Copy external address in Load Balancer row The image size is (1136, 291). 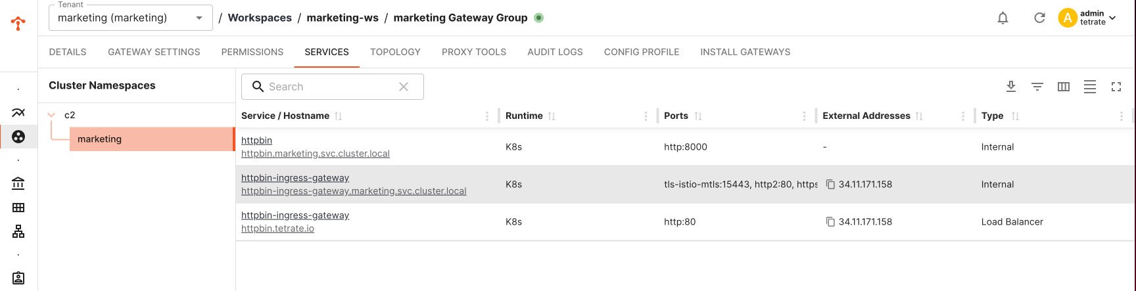tap(830, 222)
